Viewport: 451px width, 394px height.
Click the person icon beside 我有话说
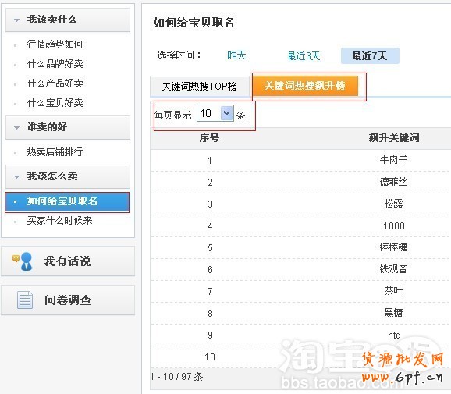tap(23, 261)
